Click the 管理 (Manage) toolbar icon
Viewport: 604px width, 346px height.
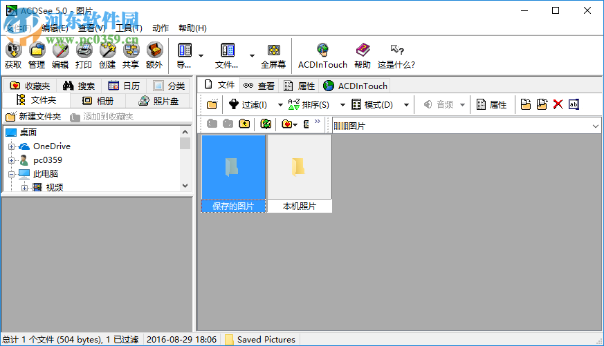pos(37,50)
